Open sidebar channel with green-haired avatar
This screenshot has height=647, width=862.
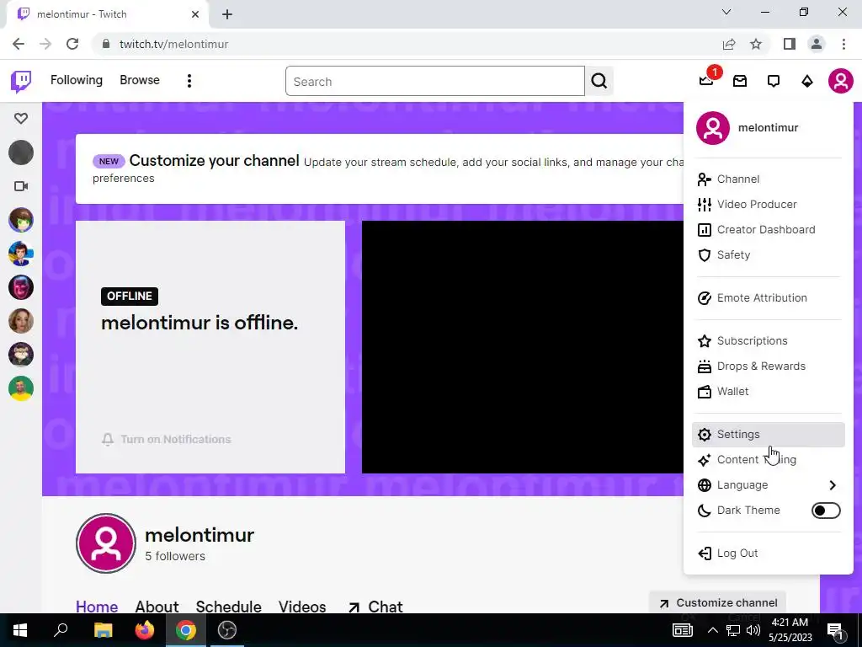pyautogui.click(x=21, y=220)
